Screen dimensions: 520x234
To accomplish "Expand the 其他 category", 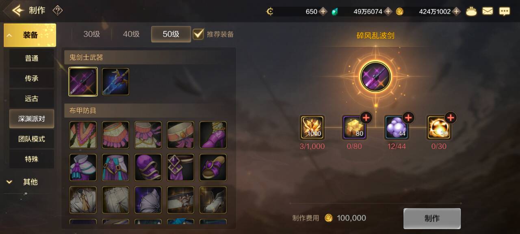I will click(30, 182).
